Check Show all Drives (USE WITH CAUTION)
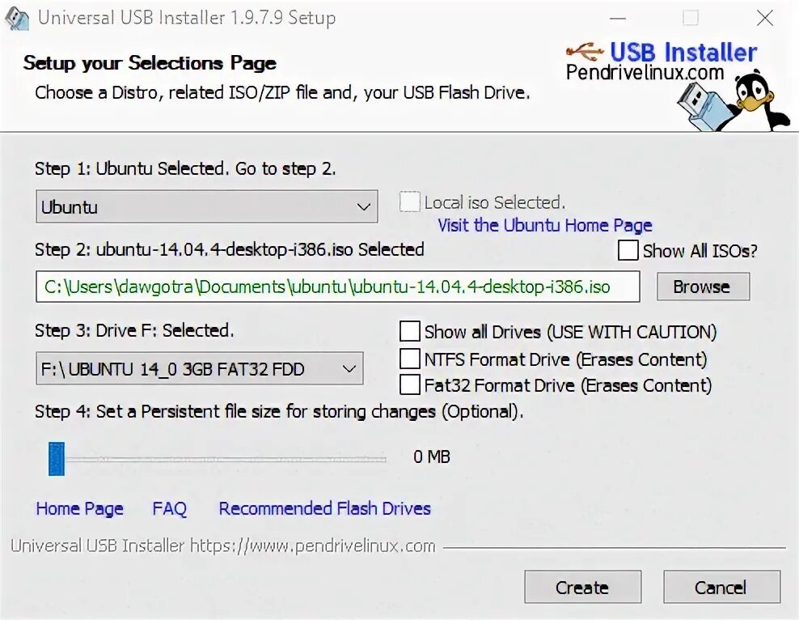This screenshot has width=799, height=620. [410, 331]
